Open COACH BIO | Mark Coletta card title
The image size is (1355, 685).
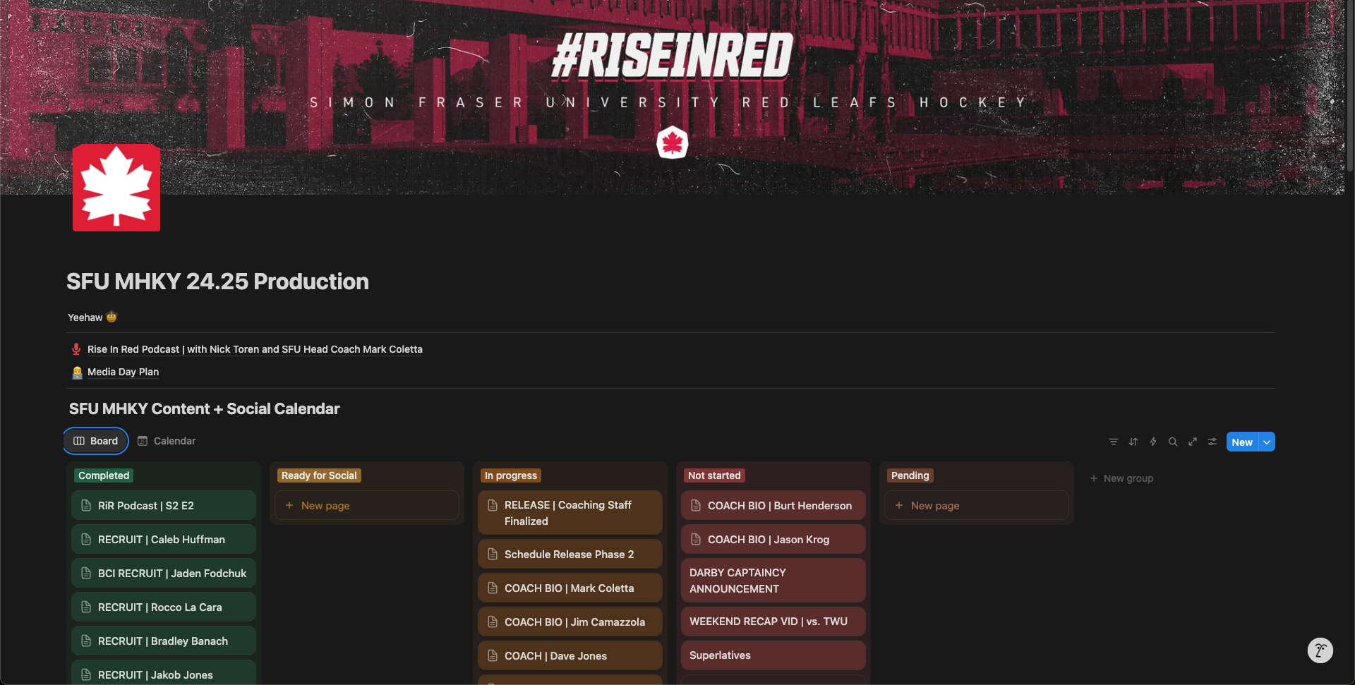[569, 588]
